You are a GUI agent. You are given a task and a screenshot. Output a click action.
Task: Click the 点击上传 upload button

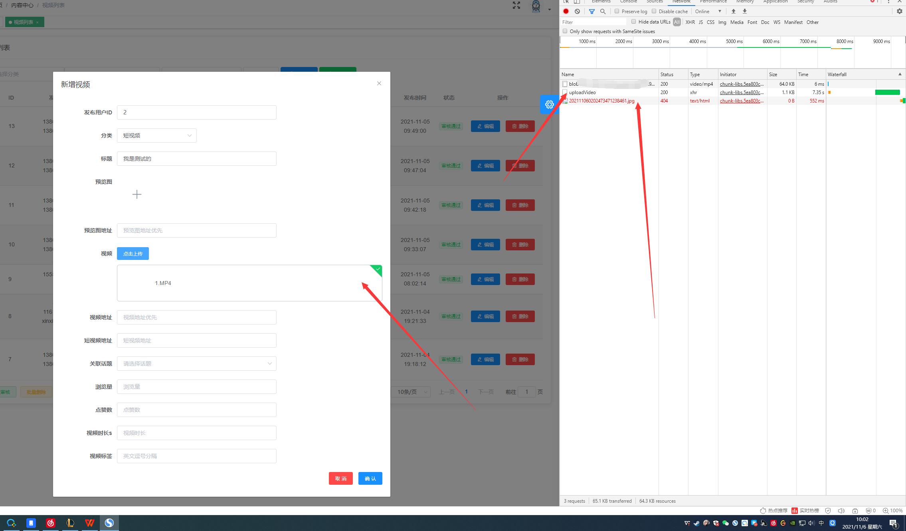133,254
